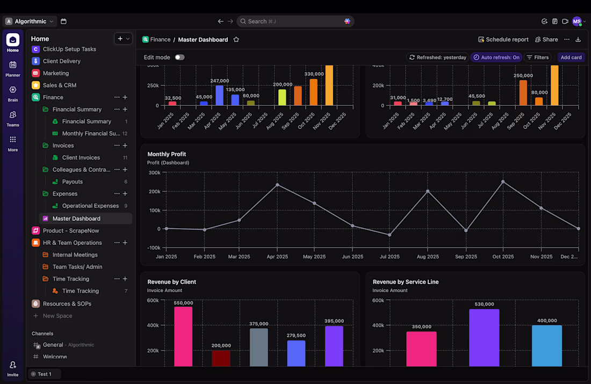The width and height of the screenshot is (591, 384).
Task: Add item to Financial Summary folder with plus
Action: (x=125, y=109)
